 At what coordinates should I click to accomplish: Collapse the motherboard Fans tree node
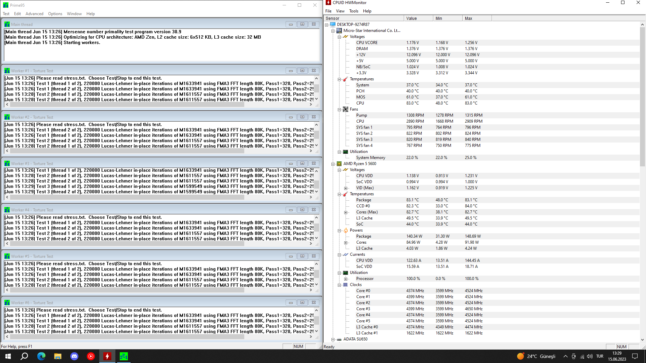click(x=339, y=110)
